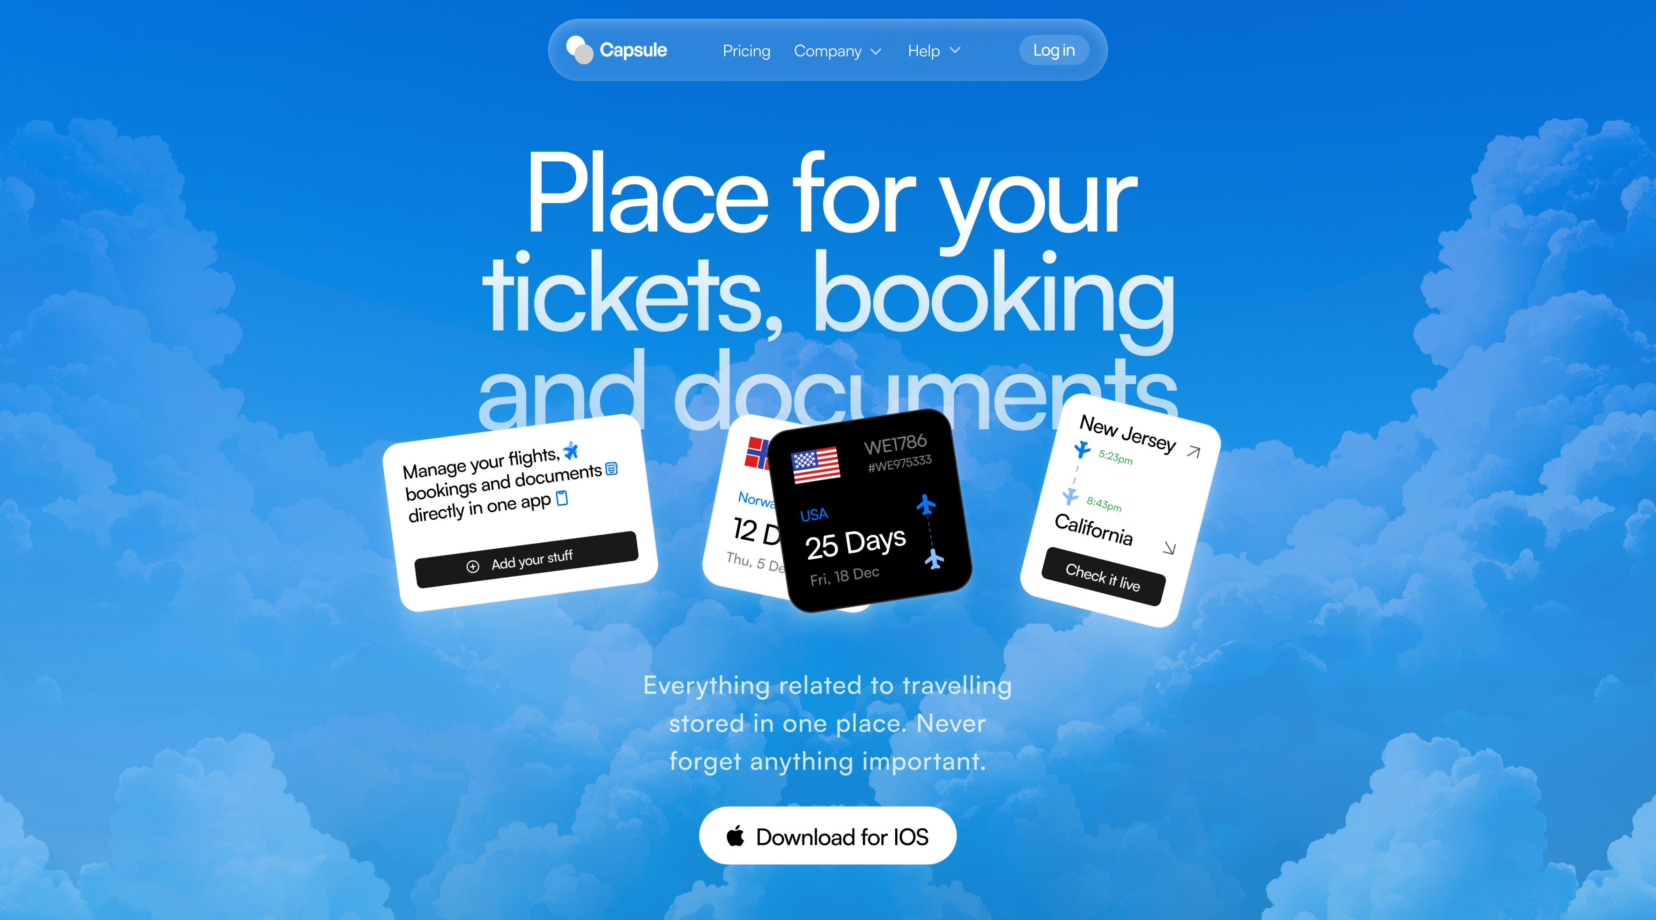The height and width of the screenshot is (920, 1656).
Task: Open the Pricing page
Action: click(746, 51)
